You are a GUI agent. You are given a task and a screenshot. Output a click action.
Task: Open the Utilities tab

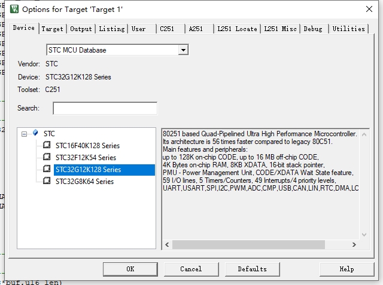point(348,29)
